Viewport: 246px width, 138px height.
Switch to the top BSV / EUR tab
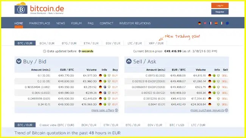(113, 43)
